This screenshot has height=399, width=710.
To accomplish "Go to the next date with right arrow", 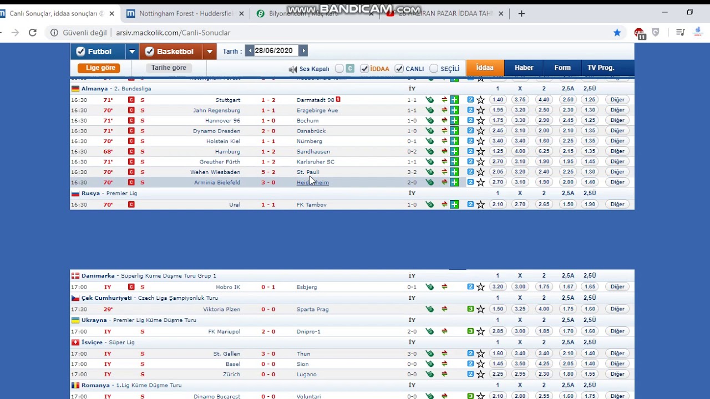I will coord(303,51).
